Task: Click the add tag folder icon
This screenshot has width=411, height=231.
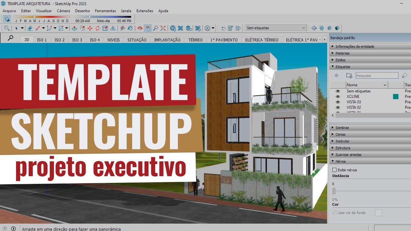Action: [349, 76]
